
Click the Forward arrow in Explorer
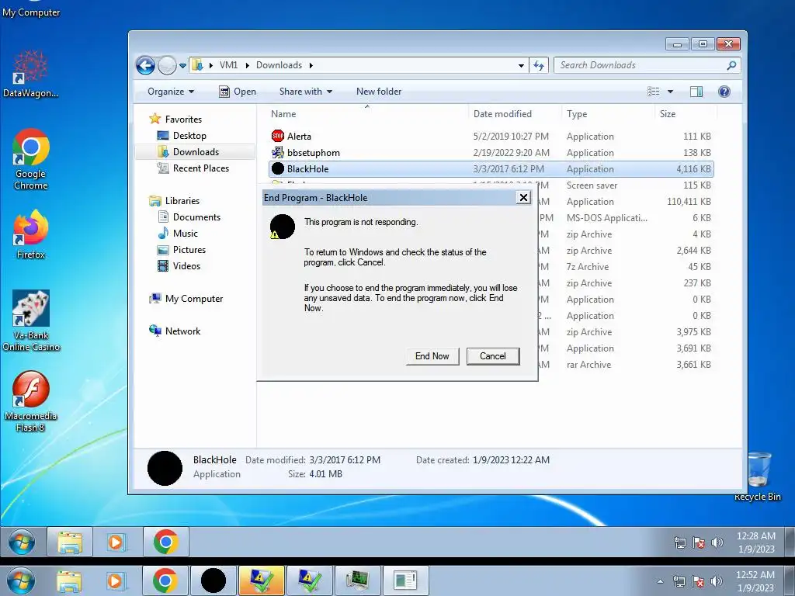click(x=167, y=65)
